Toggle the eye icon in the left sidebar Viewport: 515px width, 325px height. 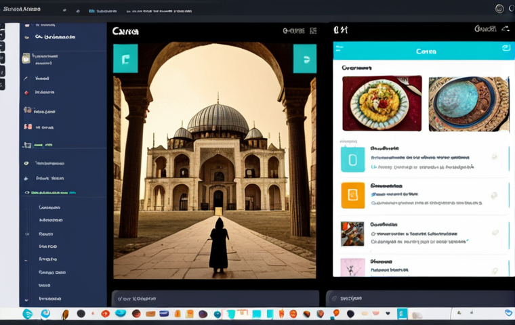26,163
